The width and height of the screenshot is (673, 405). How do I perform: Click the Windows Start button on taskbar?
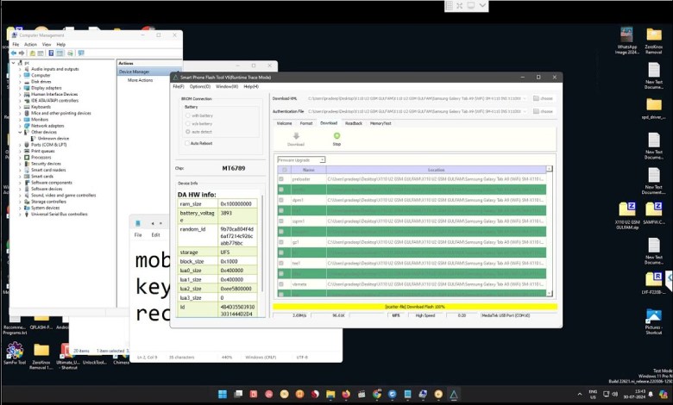(223, 394)
